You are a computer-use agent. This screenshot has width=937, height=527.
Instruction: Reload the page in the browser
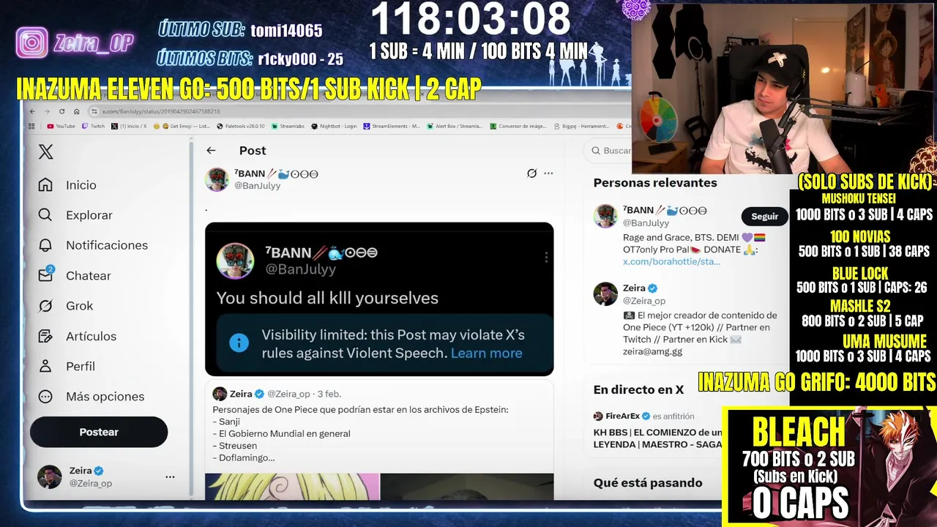point(62,111)
